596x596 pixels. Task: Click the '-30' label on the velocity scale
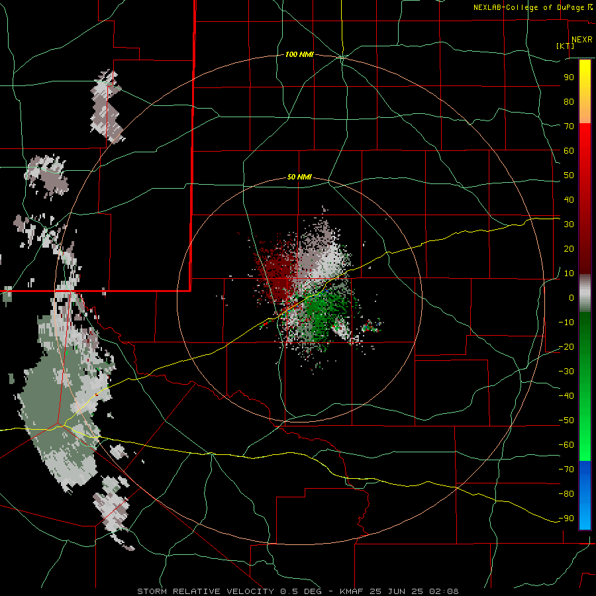tap(567, 372)
